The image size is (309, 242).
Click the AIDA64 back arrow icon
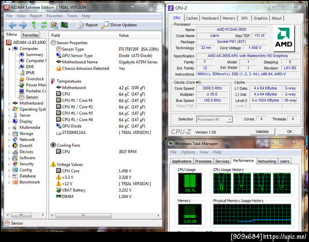(12, 25)
